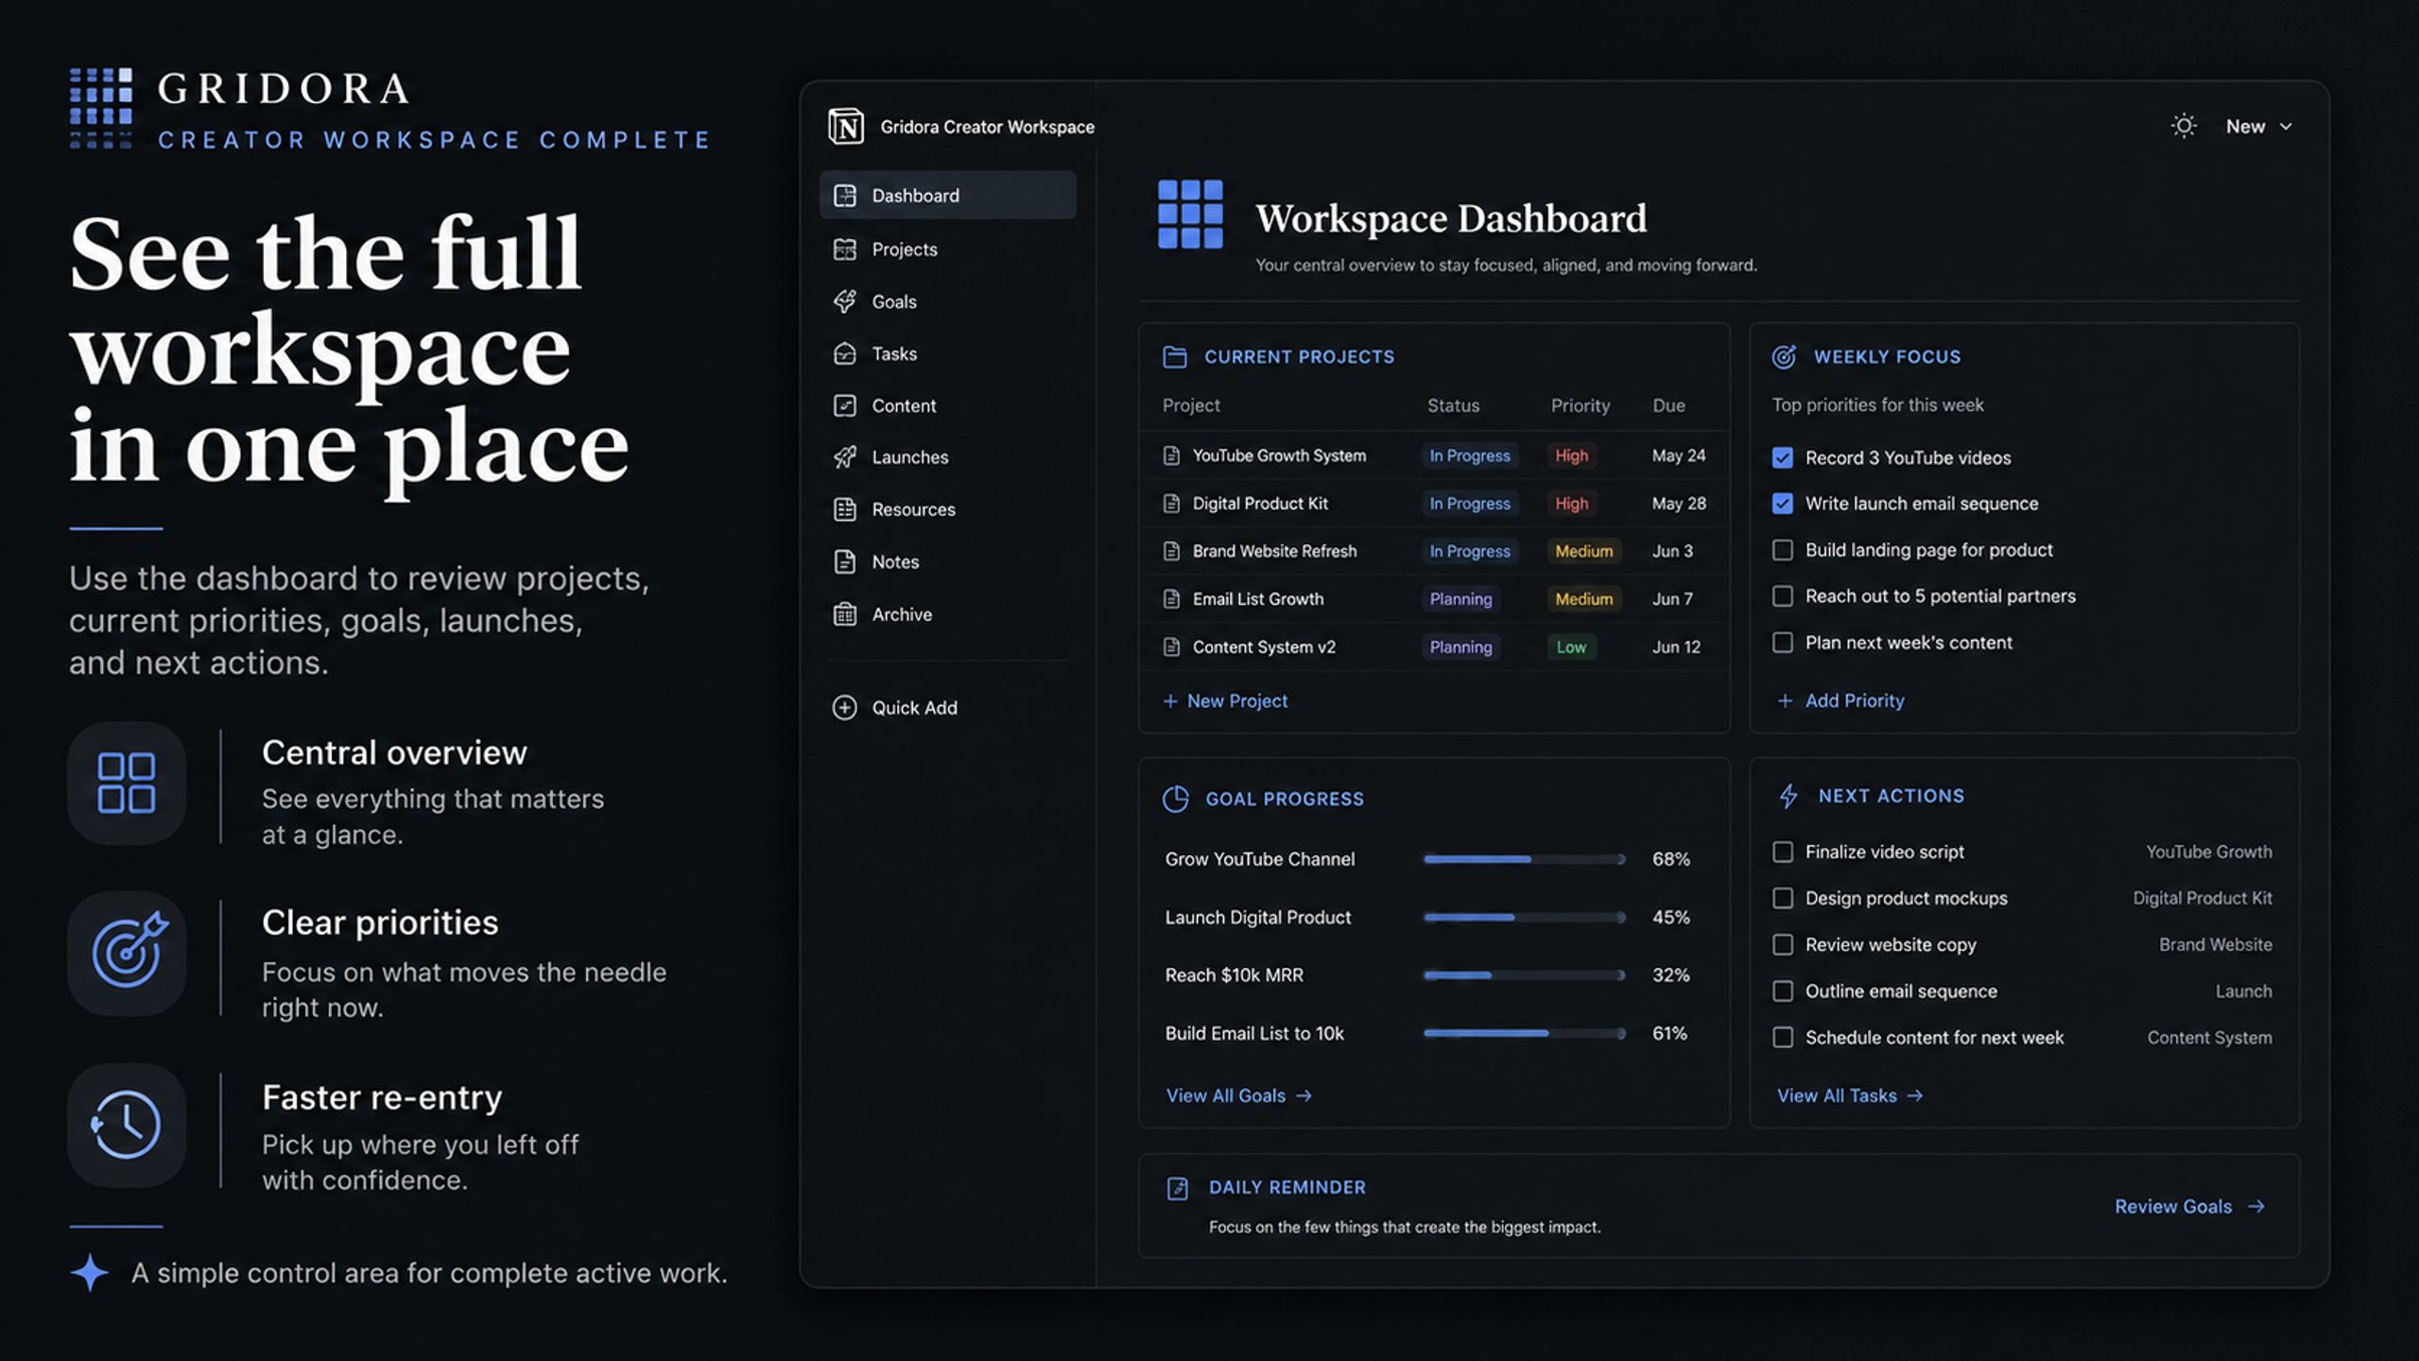Toggle light mode with the sun icon

(2183, 126)
